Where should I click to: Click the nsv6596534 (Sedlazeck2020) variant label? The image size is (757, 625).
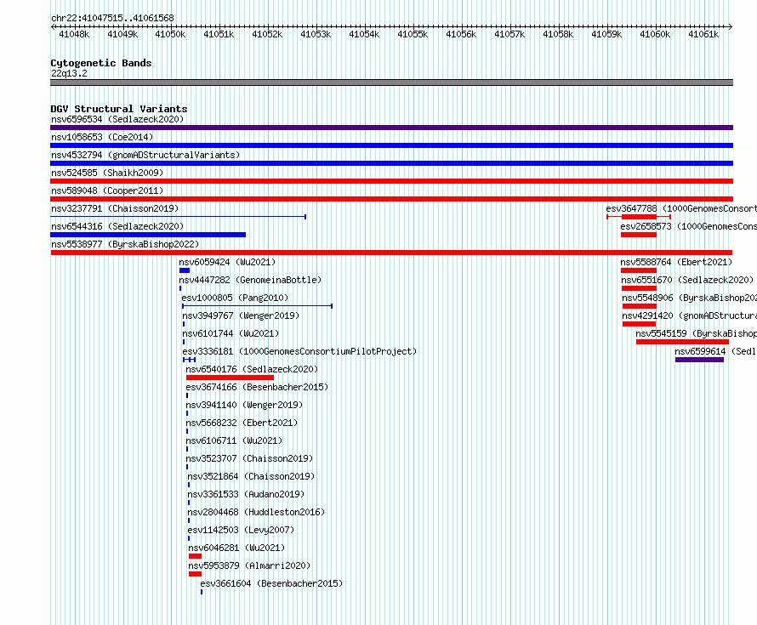point(117,119)
